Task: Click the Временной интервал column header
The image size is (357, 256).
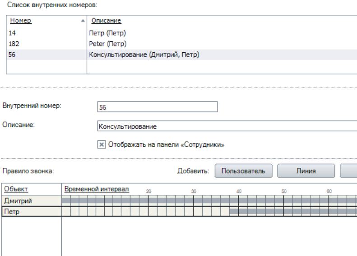Action: [97, 189]
